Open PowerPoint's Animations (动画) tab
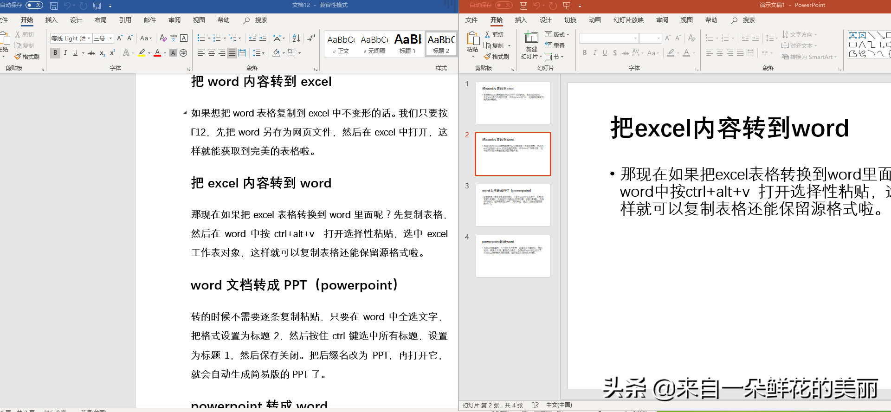891x412 pixels. pos(595,20)
